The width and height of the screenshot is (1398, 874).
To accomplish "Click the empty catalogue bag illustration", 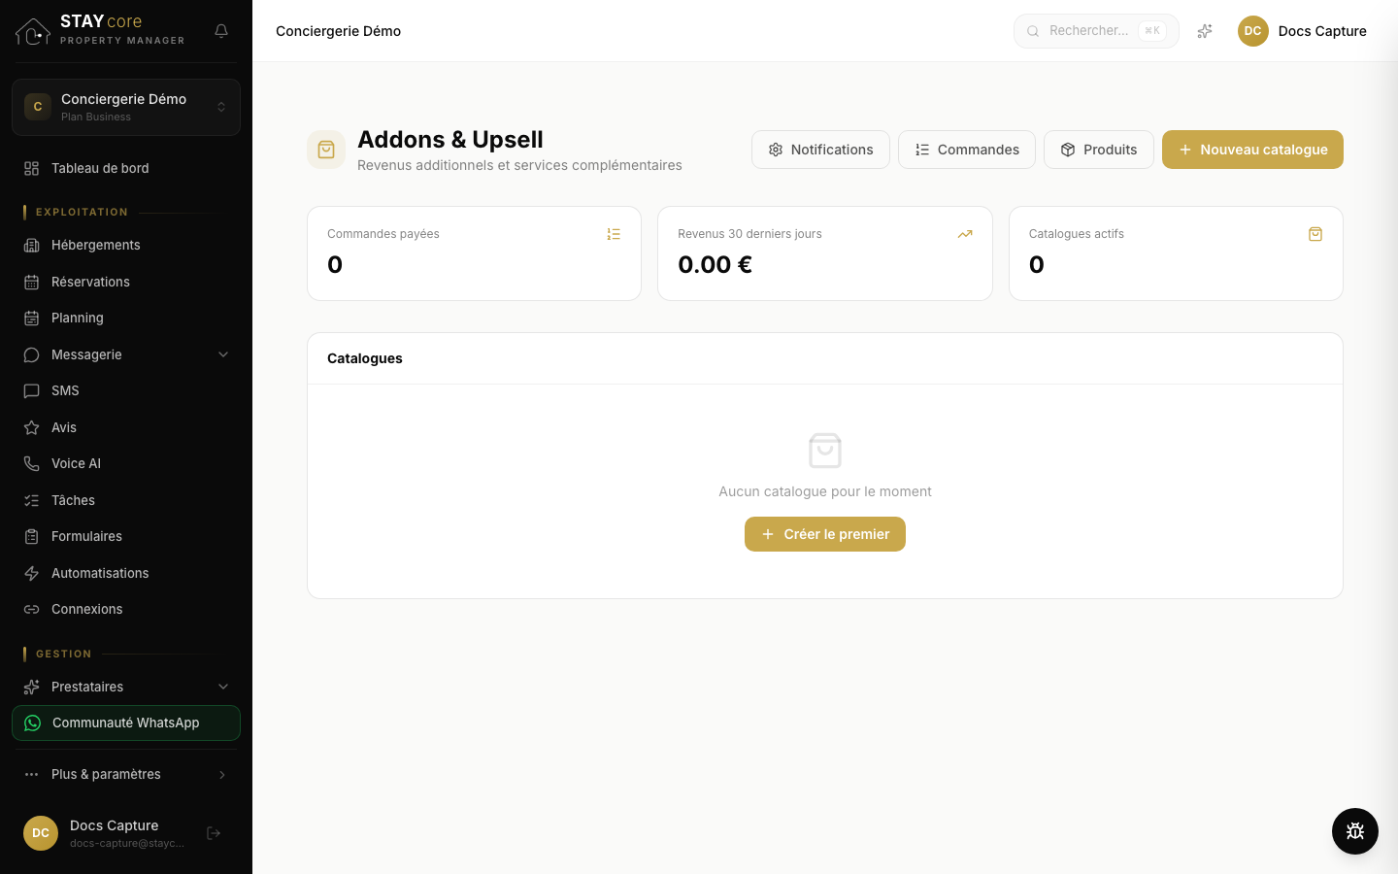I will coord(825,451).
